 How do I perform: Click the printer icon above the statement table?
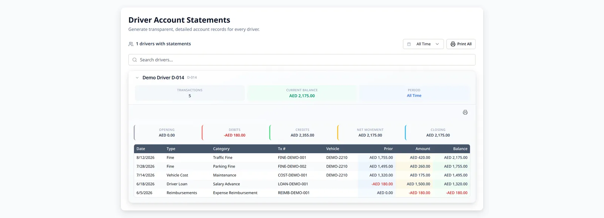tap(465, 112)
